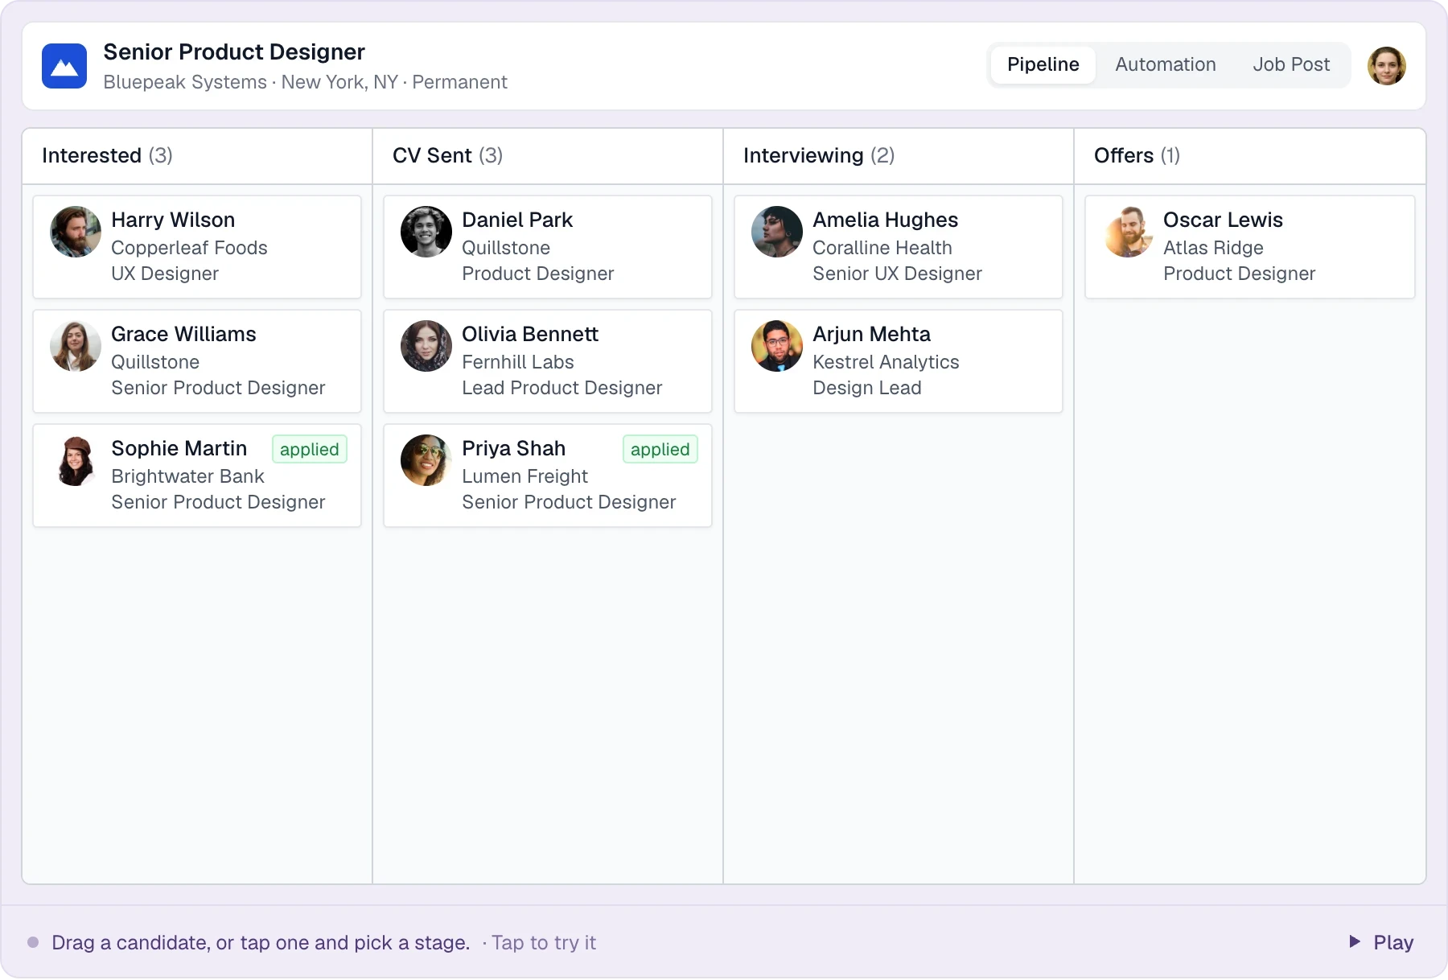Click the applied badge on Priya Shah
This screenshot has width=1448, height=980.
point(660,449)
